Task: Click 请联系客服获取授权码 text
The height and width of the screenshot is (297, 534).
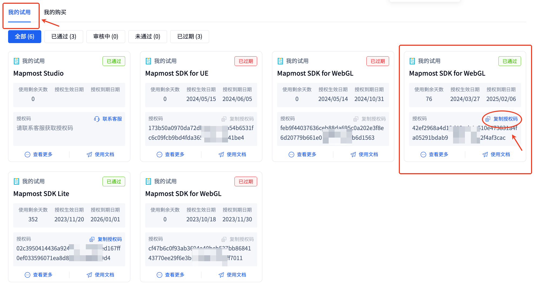Action: [45, 128]
